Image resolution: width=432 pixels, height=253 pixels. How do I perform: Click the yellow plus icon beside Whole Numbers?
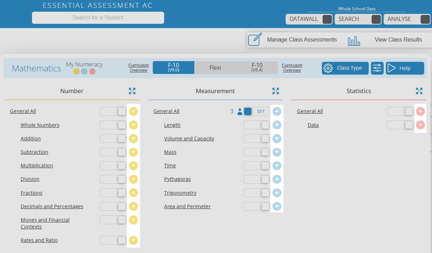point(133,125)
